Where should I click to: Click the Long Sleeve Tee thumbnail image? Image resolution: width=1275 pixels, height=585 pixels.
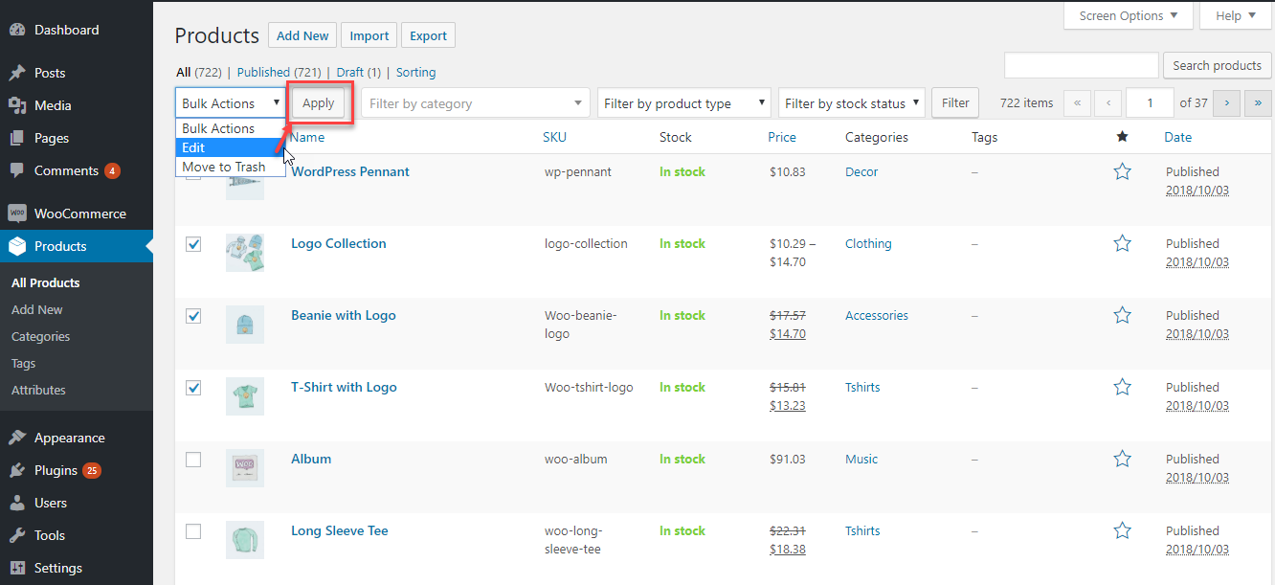click(245, 540)
